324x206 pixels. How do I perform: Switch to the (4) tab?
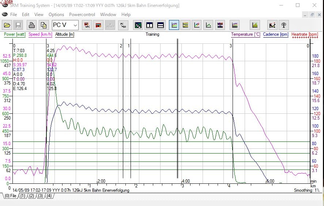click(x=49, y=196)
